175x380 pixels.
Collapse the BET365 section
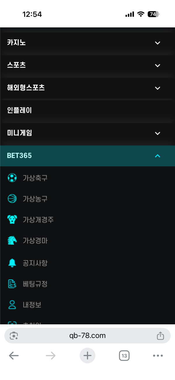(157, 156)
